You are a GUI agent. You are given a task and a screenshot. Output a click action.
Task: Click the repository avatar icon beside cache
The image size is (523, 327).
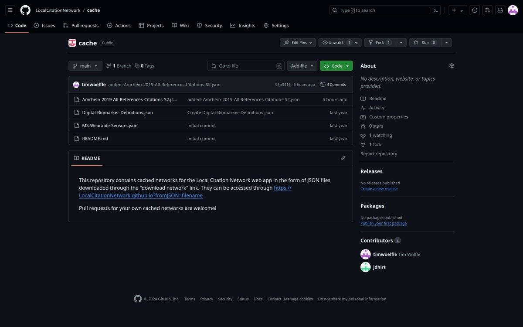coord(72,43)
